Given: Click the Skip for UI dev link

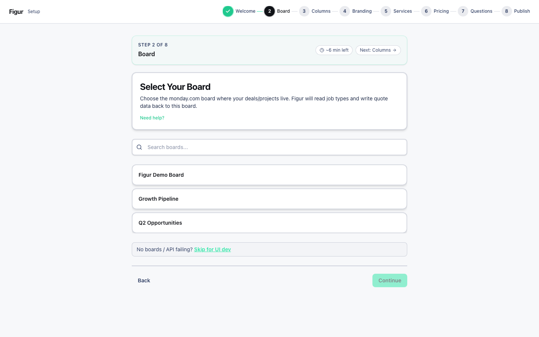Looking at the screenshot, I should [x=212, y=249].
